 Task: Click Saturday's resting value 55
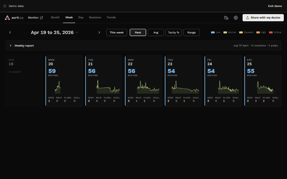(x=251, y=71)
